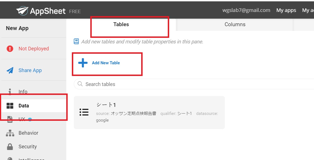The width and height of the screenshot is (314, 160).
Task: Click the Not Deployed status link
Action: click(x=34, y=49)
